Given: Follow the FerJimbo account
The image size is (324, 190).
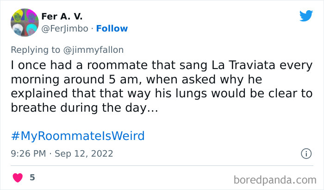Looking at the screenshot, I should click(x=112, y=28).
